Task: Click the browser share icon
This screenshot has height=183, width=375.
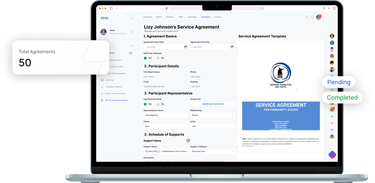Action: (324, 8)
